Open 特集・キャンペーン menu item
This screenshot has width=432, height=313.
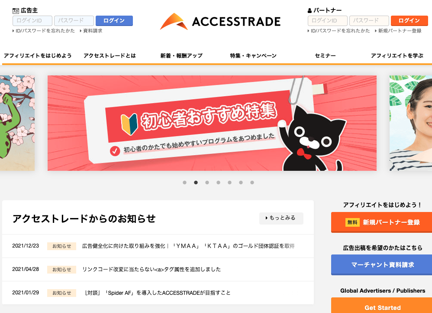coord(253,56)
